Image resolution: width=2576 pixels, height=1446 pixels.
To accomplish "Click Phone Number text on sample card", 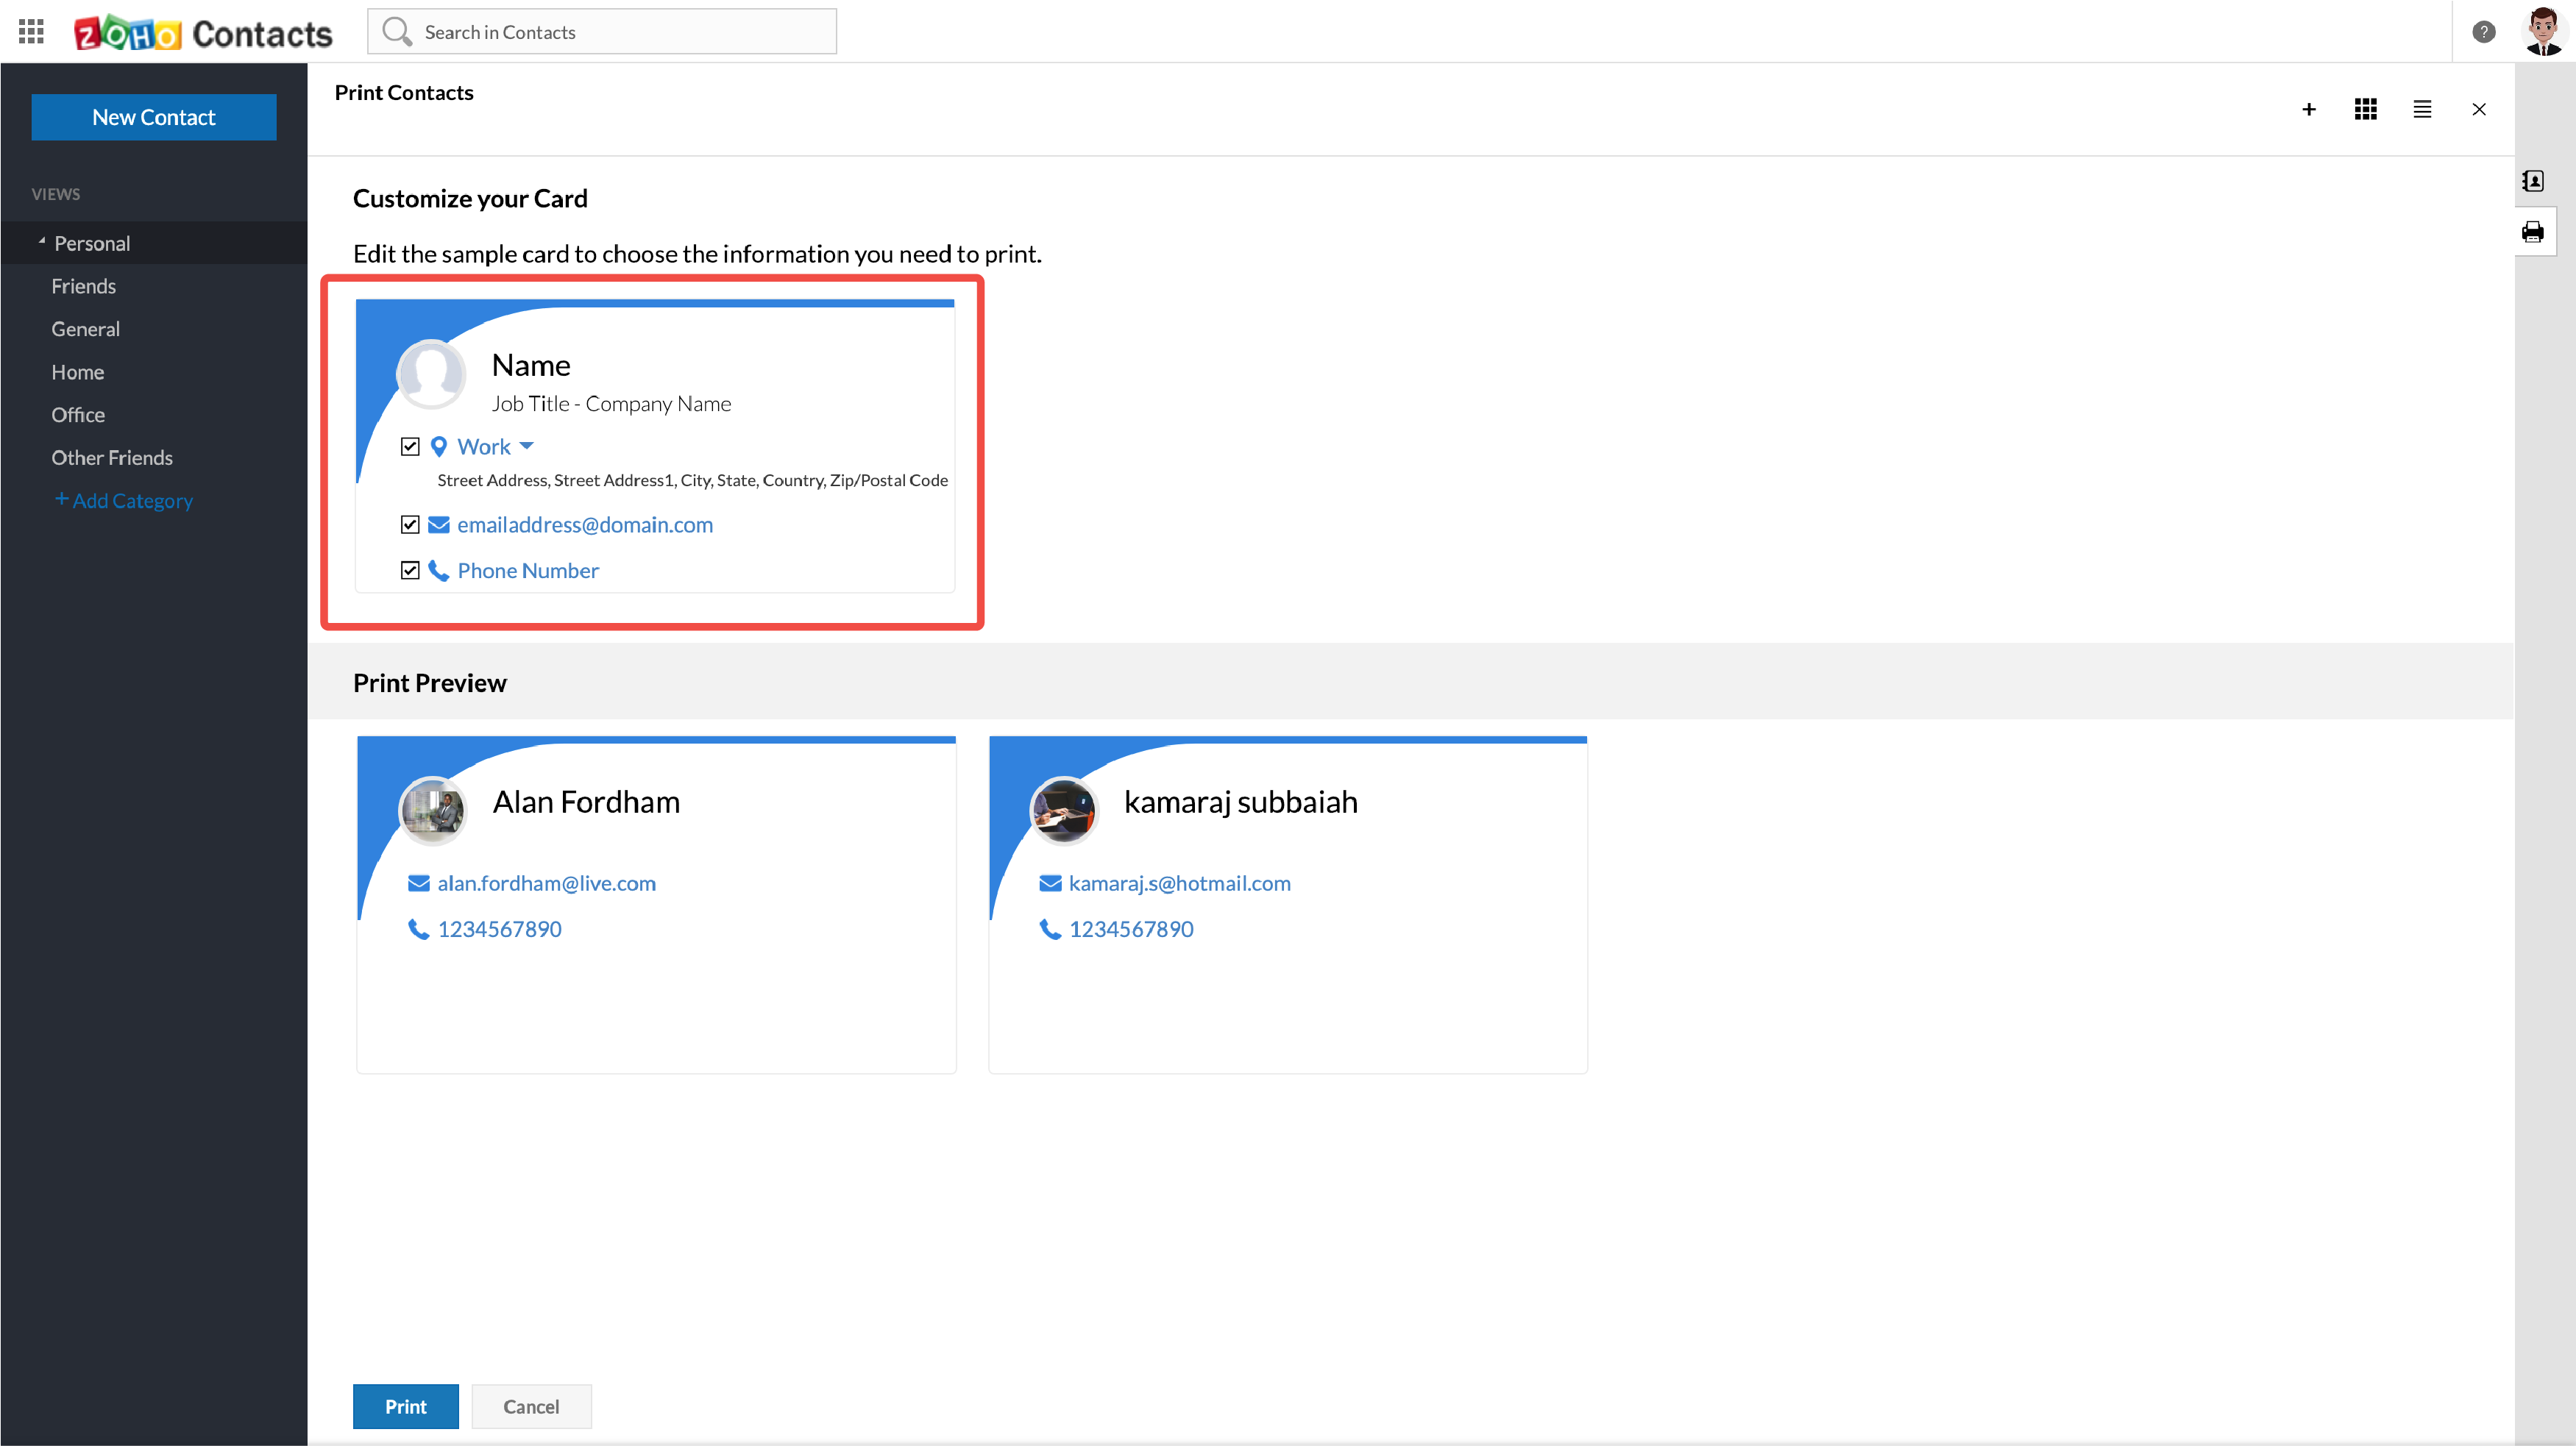I will point(528,571).
